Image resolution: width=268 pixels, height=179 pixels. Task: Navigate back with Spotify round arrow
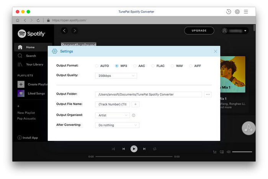[64, 31]
